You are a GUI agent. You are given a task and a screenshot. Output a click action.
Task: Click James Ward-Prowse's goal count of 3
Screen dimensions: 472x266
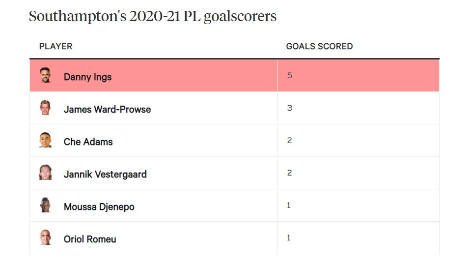point(290,108)
